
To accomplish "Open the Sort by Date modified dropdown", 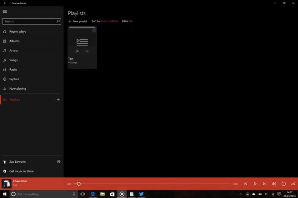I will (110, 21).
